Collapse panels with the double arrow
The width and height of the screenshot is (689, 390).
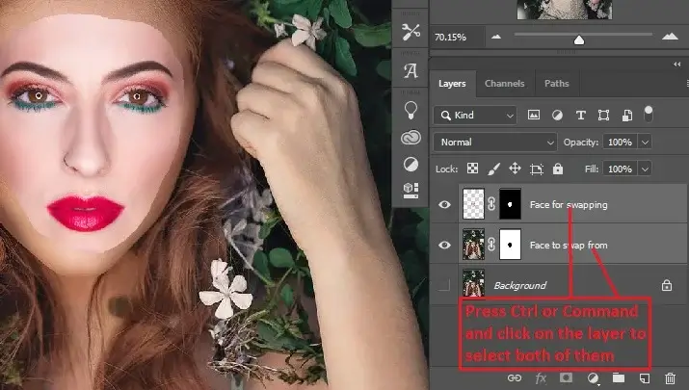click(677, 65)
